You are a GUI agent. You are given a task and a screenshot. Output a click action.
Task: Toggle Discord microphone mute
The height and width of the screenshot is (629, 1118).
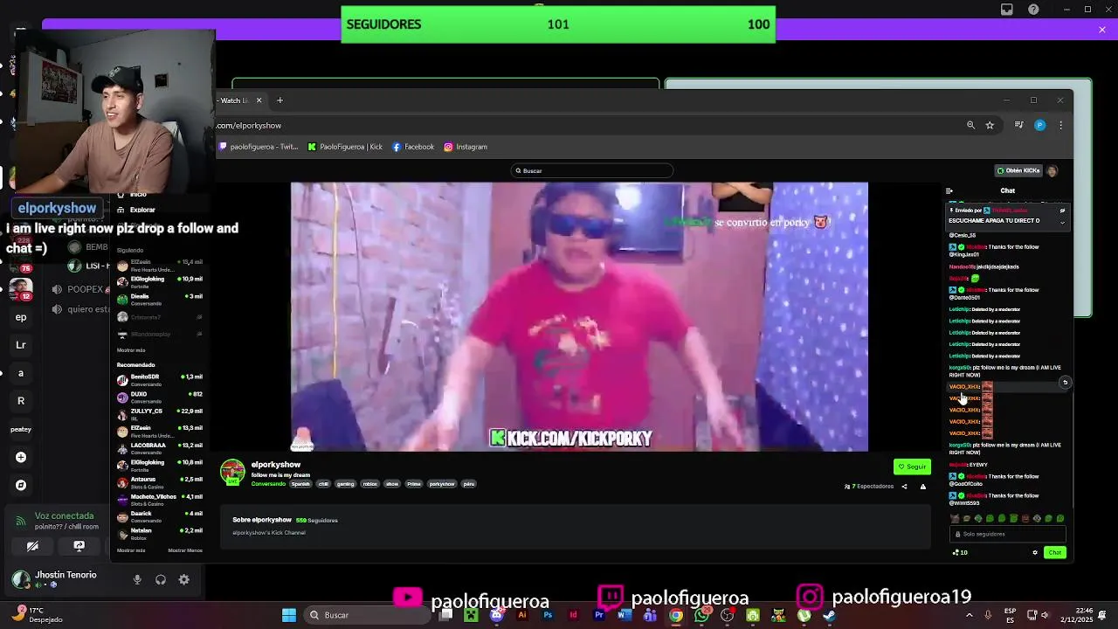click(x=137, y=579)
